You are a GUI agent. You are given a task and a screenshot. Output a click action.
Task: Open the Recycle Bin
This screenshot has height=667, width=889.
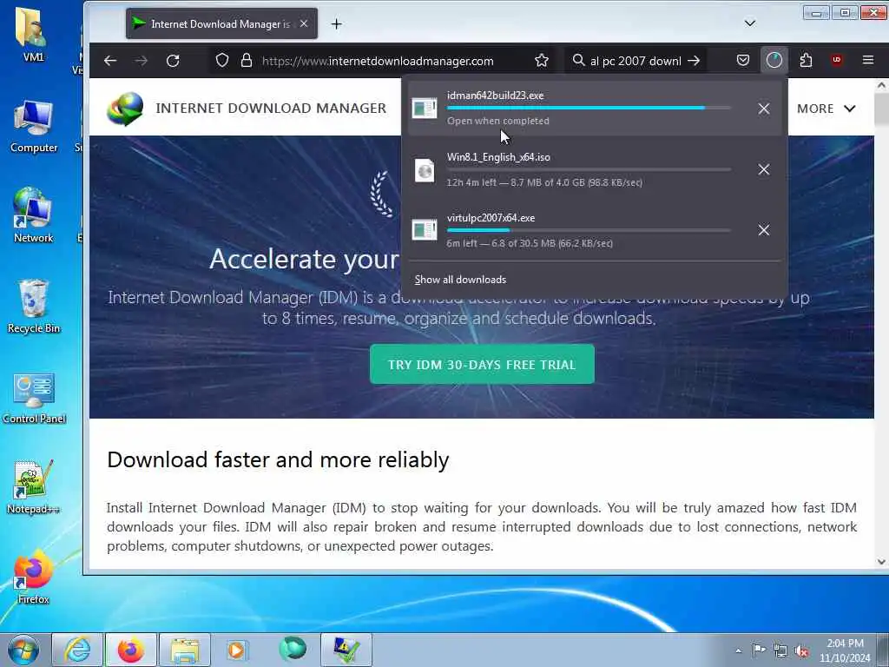[34, 307]
